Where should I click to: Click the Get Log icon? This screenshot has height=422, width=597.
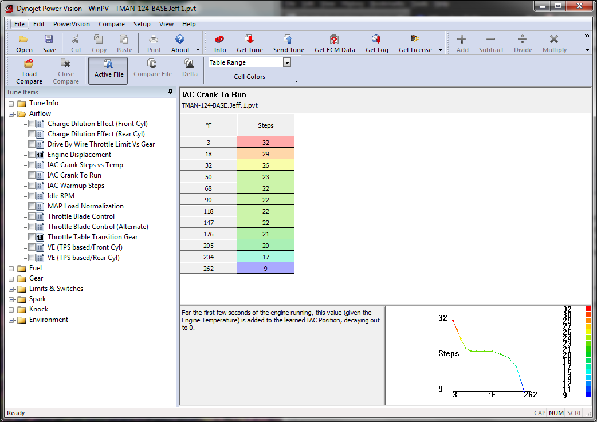[x=376, y=40]
